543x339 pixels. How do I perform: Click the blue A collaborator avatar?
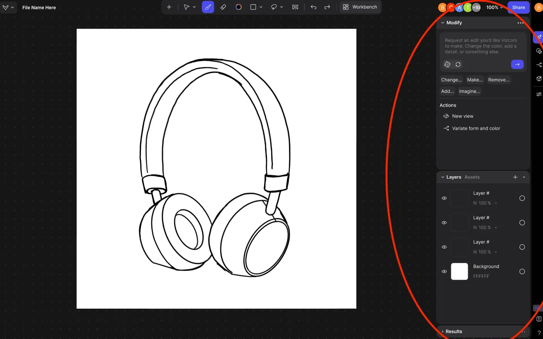tap(460, 7)
